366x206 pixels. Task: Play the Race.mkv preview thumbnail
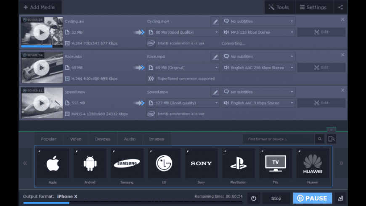pos(41,68)
